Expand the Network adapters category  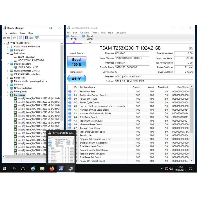tap(8, 88)
